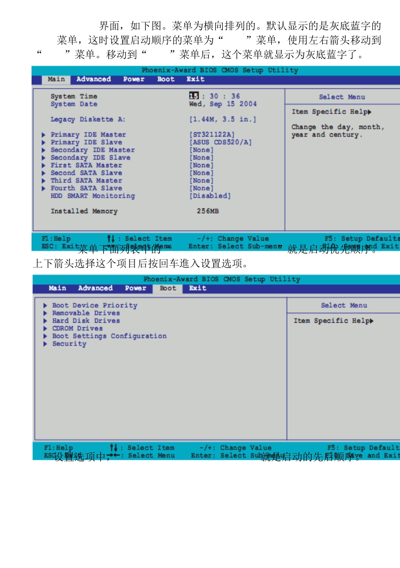The width and height of the screenshot is (400, 568).
Task: Open Power tab in Boot Device Priority BIOS screen
Action: (136, 288)
